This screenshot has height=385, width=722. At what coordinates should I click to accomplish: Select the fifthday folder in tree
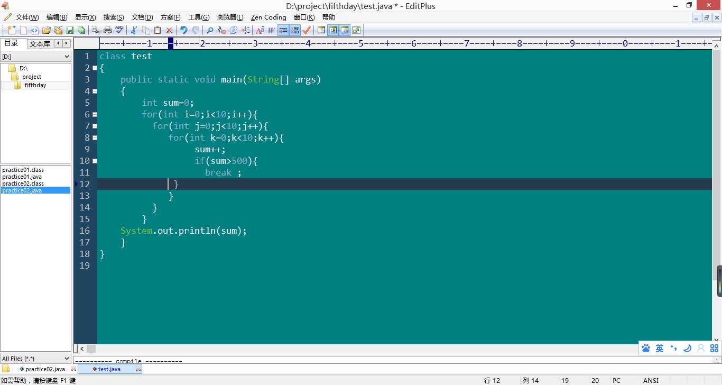pos(35,85)
